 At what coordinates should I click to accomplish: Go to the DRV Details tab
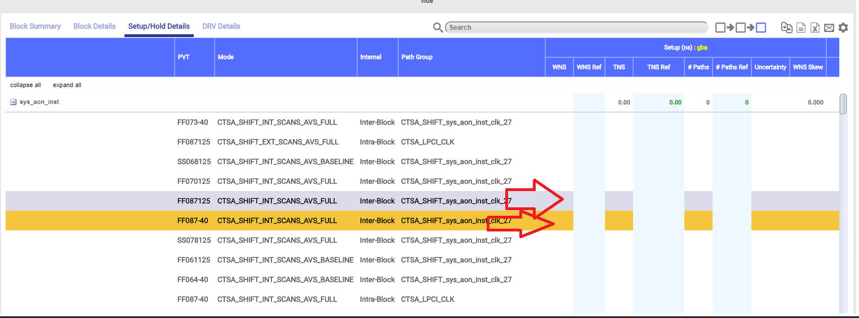[x=221, y=26]
